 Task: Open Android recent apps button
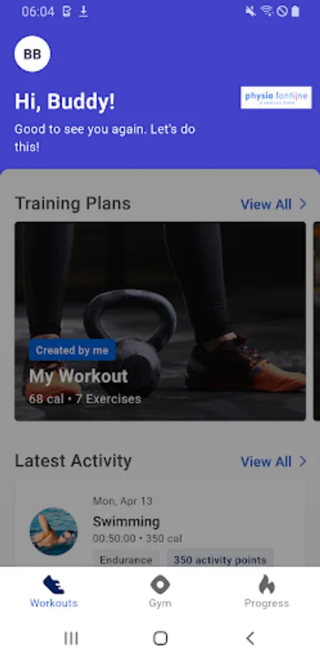pos(71,638)
